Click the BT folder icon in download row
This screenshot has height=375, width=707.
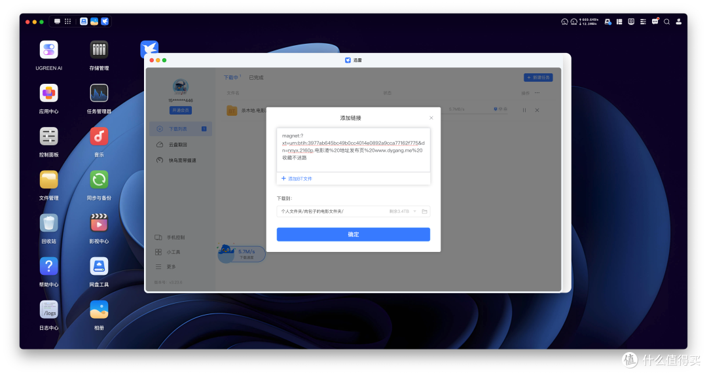tap(232, 110)
